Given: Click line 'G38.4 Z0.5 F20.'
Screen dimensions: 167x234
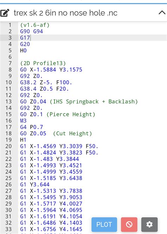Looking at the screenshot, I should (44, 89).
